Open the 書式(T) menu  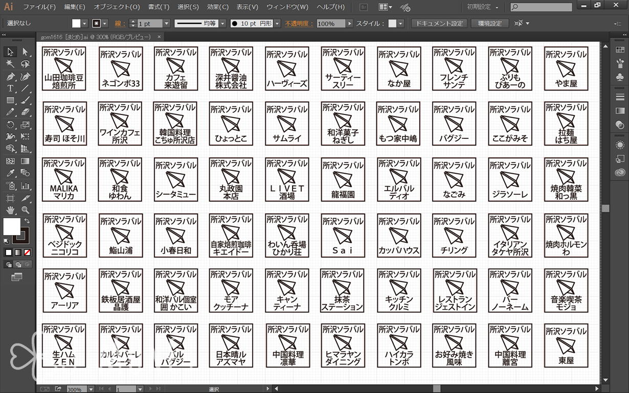159,7
